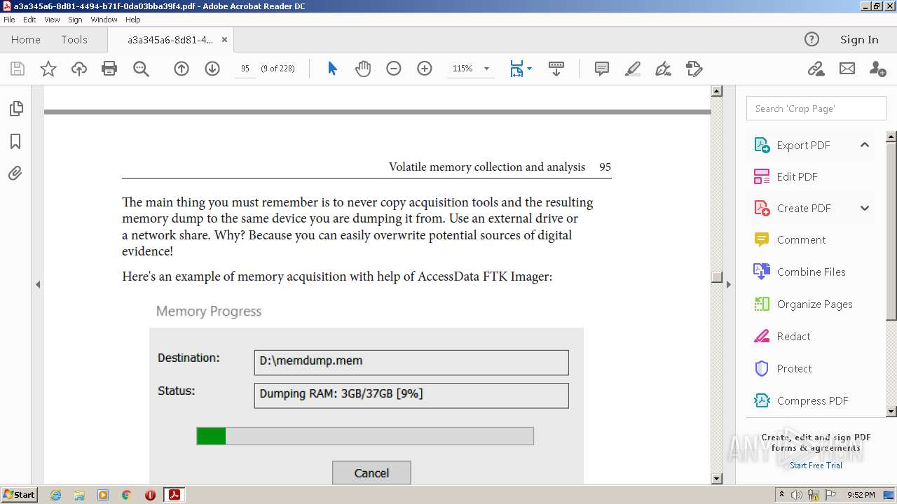Screen dimensions: 897x504
Task: Click the fit page width icon
Action: pos(516,69)
